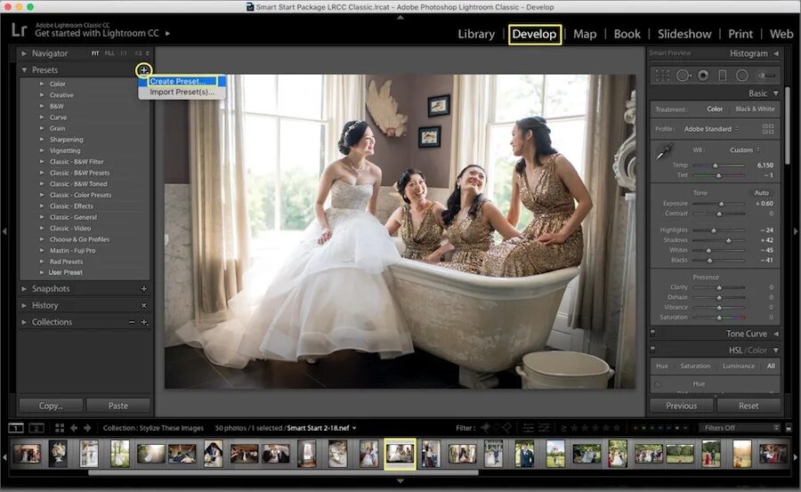Viewport: 801px width, 492px height.
Task: Select the Crop Overlay tool
Action: click(662, 76)
